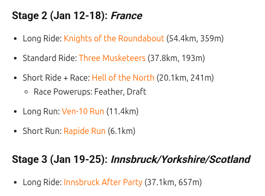The height and width of the screenshot is (196, 265).
Task: Click the Long Run label
Action: pyautogui.click(x=41, y=111)
